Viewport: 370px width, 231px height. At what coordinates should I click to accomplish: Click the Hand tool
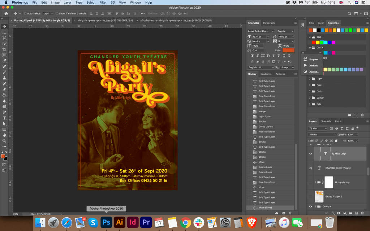[4, 135]
